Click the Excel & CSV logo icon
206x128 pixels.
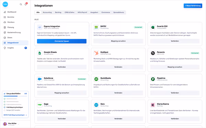pyautogui.click(x=153, y=27)
